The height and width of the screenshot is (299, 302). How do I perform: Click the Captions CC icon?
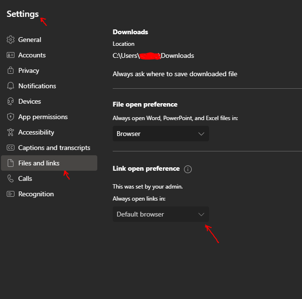(11, 148)
